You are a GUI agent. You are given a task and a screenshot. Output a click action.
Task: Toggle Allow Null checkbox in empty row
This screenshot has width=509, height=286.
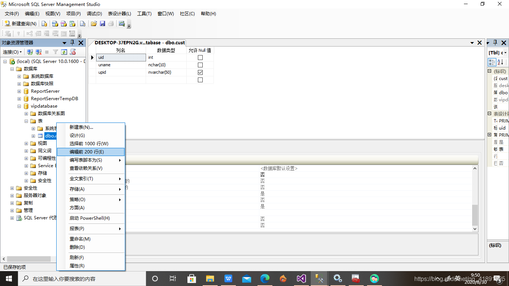pos(200,80)
